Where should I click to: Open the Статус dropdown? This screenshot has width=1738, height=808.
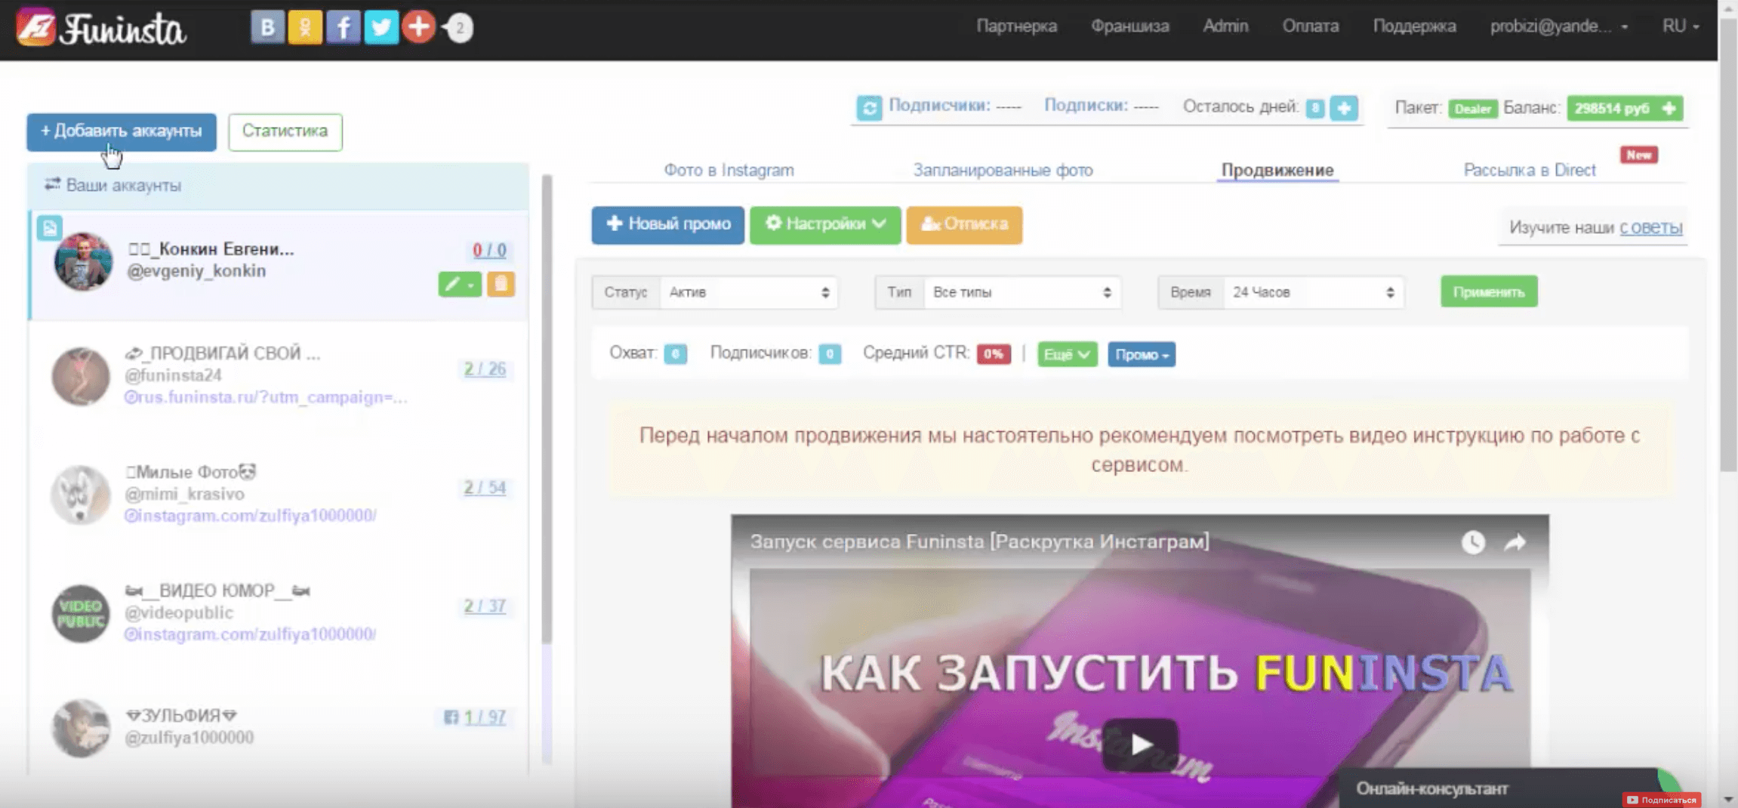click(x=746, y=293)
